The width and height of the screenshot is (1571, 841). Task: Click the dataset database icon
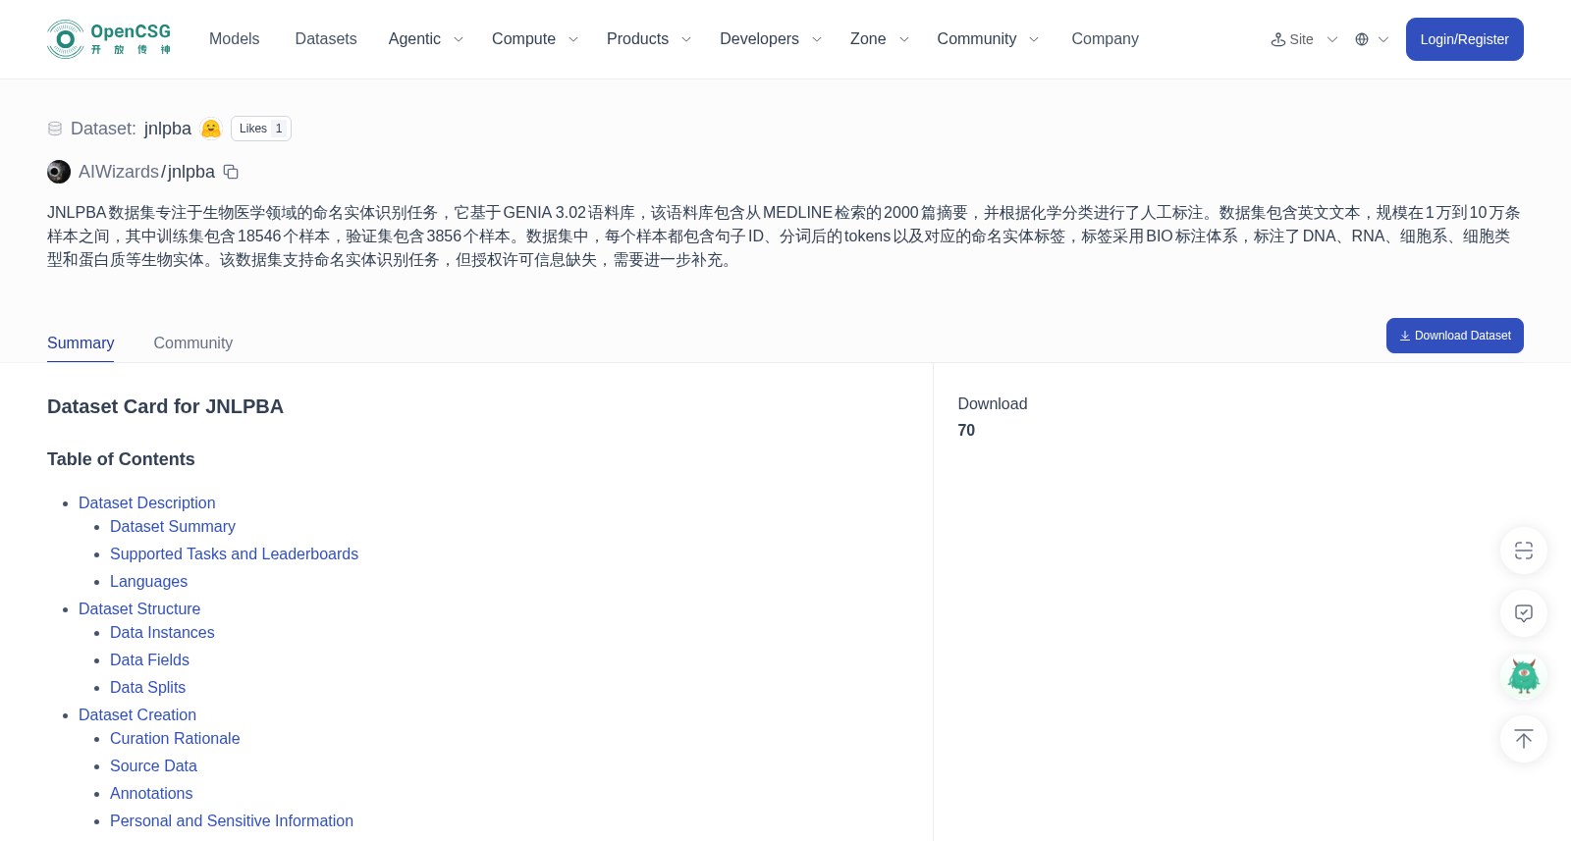pyautogui.click(x=55, y=129)
